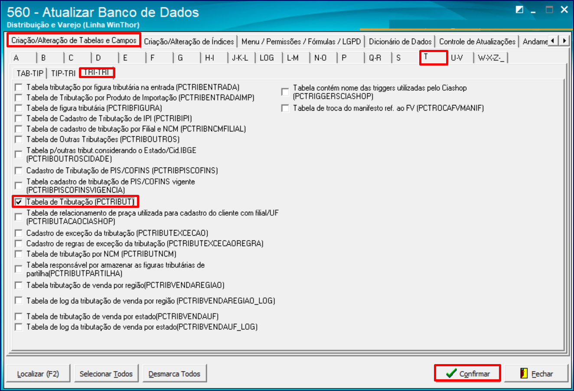
Task: Select letter tab G
Action: (188, 58)
